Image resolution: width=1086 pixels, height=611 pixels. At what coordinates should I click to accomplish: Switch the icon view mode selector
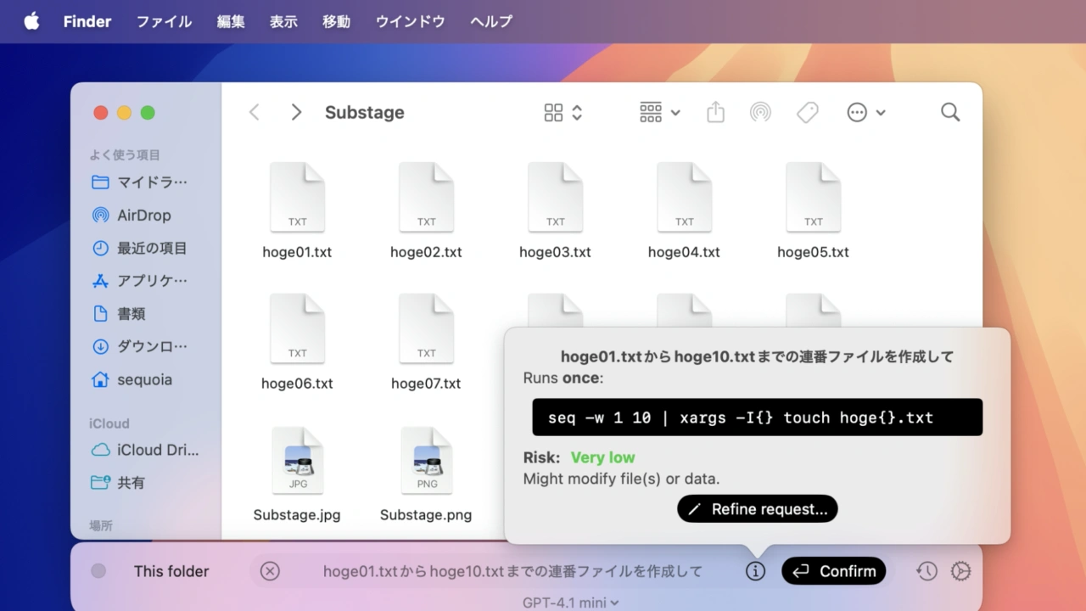563,112
